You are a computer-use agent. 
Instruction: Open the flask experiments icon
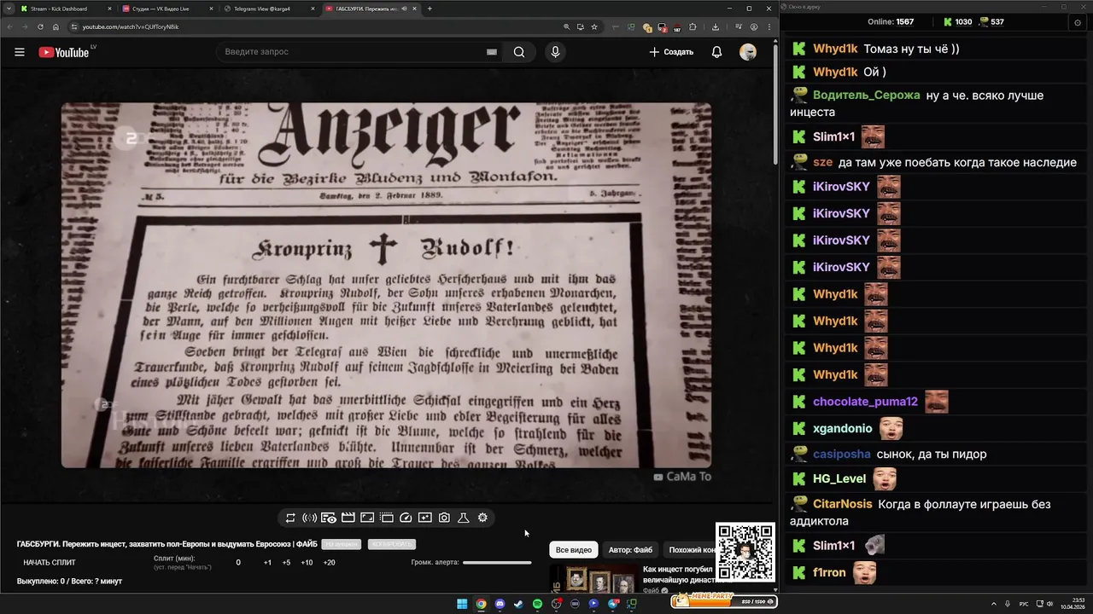[464, 518]
